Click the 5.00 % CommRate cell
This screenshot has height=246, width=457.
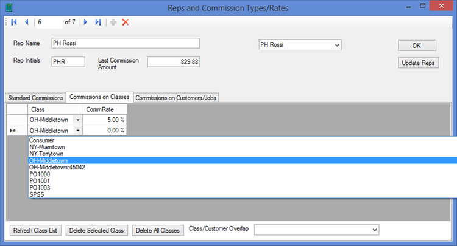[105, 120]
